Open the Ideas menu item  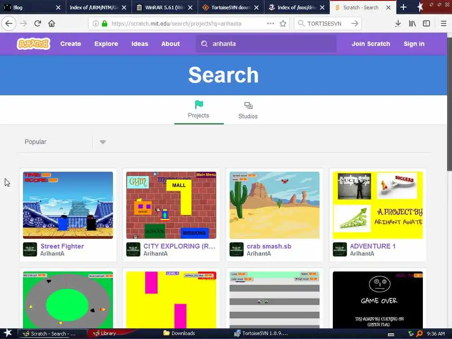(140, 44)
